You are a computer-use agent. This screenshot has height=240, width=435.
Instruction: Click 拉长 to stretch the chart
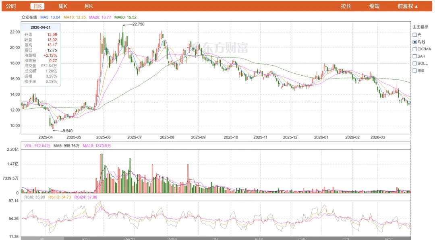pyautogui.click(x=346, y=6)
